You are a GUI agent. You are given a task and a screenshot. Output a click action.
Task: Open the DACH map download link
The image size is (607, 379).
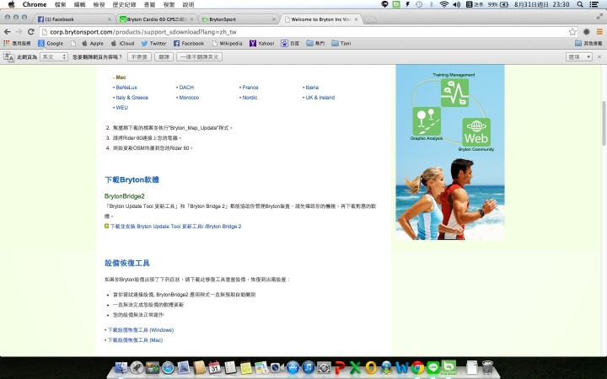[x=186, y=88]
